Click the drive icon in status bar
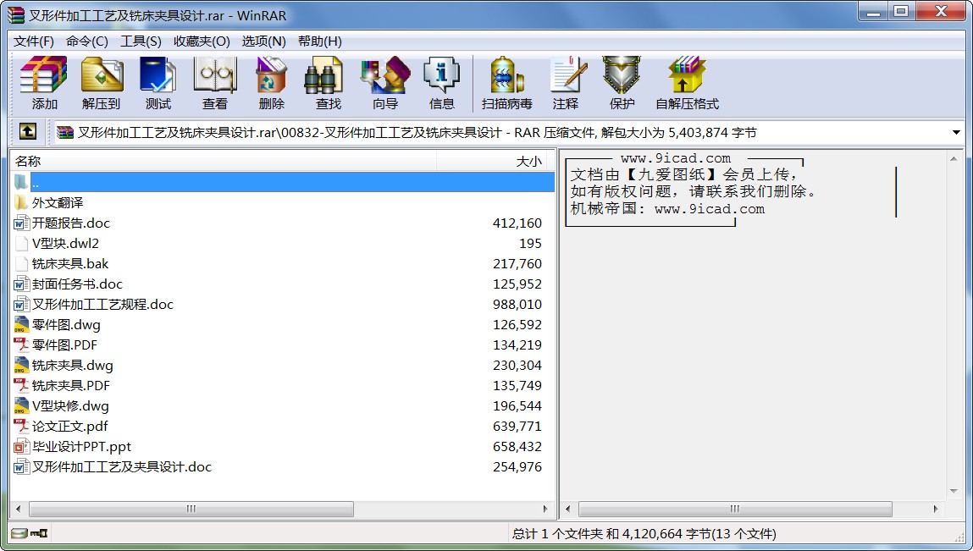The image size is (973, 551). [x=19, y=533]
